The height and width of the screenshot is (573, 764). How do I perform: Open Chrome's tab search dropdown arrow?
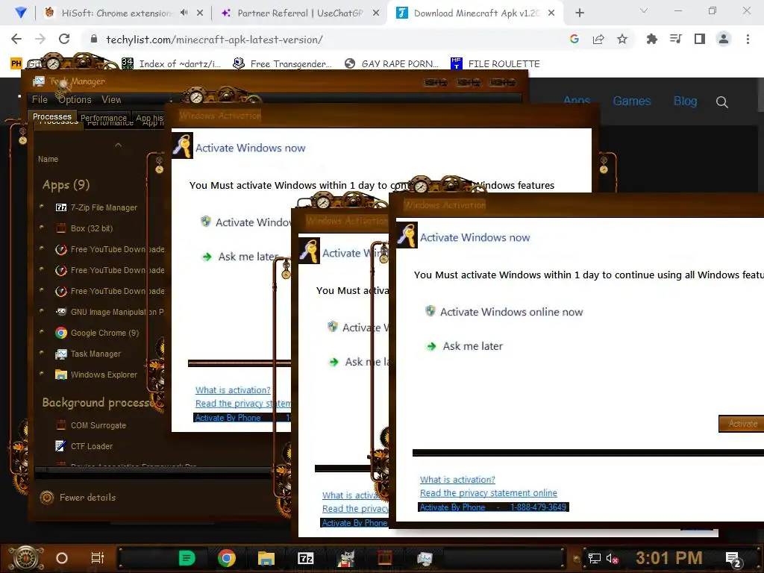644,11
